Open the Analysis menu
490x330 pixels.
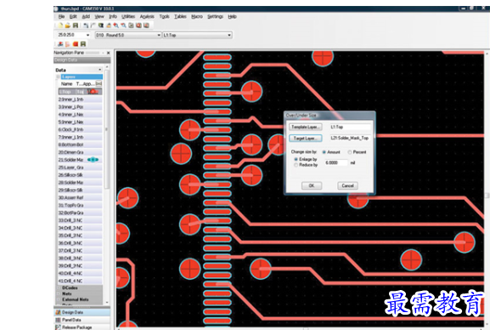coord(147,17)
